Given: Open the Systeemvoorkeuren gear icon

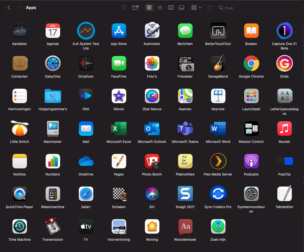Looking at the screenshot, I should 251,194.
